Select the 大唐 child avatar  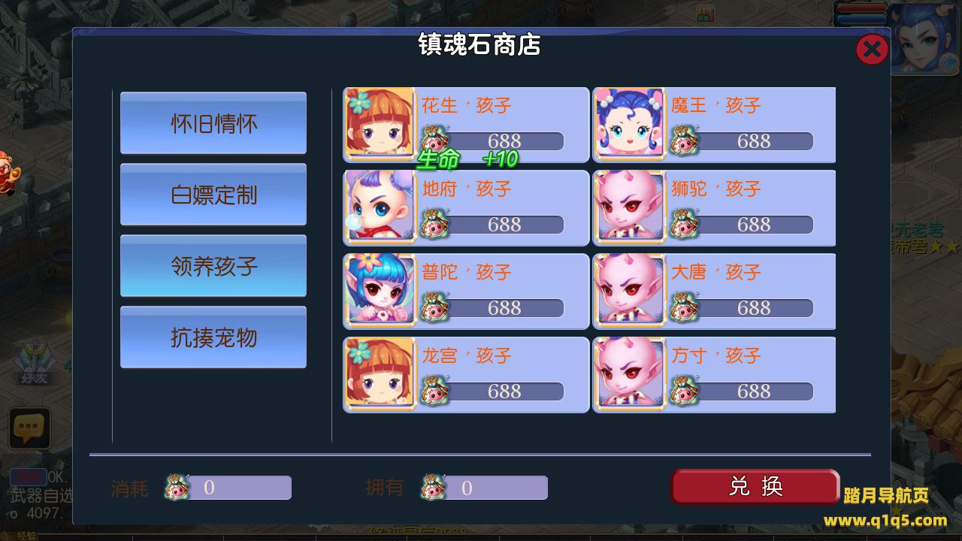pos(630,291)
